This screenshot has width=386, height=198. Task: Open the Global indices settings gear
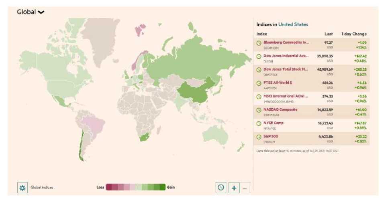tap(22, 187)
